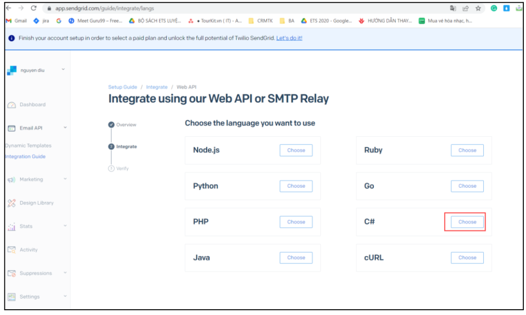Click the Stats chart icon
The image size is (526, 315).
pyautogui.click(x=12, y=227)
